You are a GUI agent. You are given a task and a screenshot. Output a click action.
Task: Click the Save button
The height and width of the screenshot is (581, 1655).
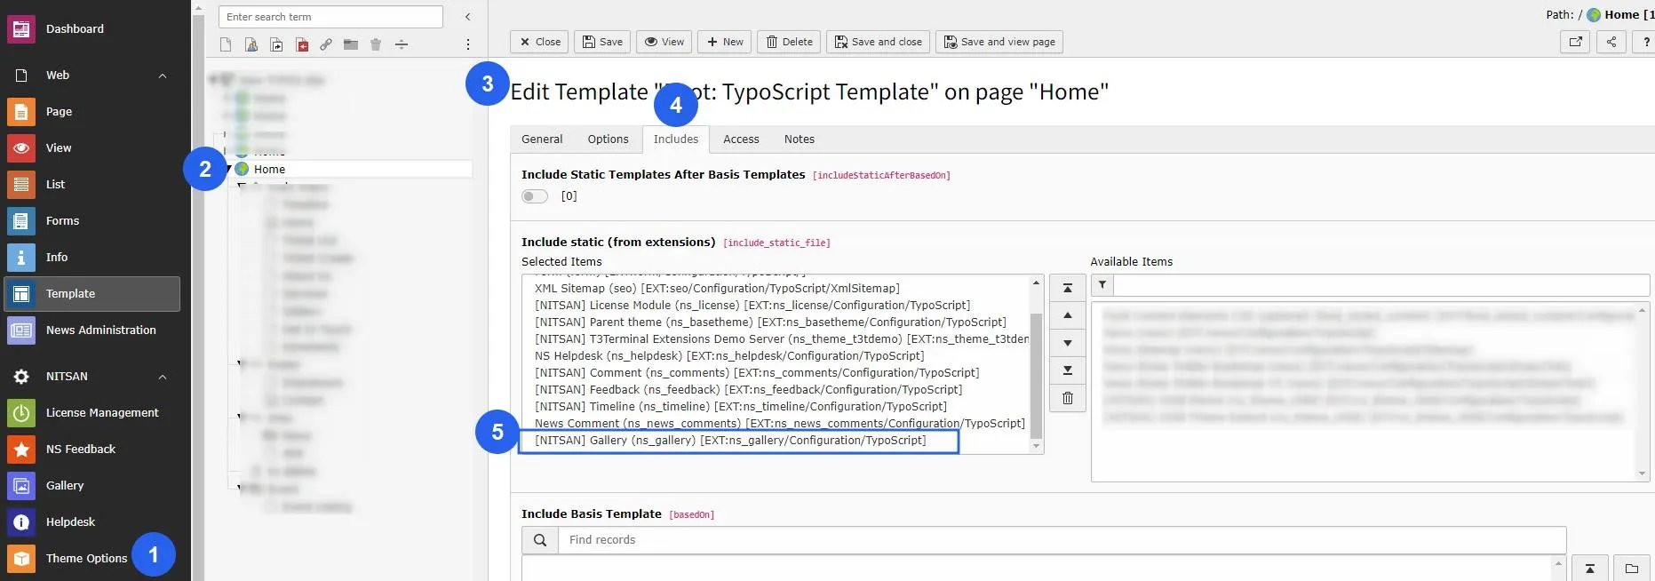pos(602,42)
